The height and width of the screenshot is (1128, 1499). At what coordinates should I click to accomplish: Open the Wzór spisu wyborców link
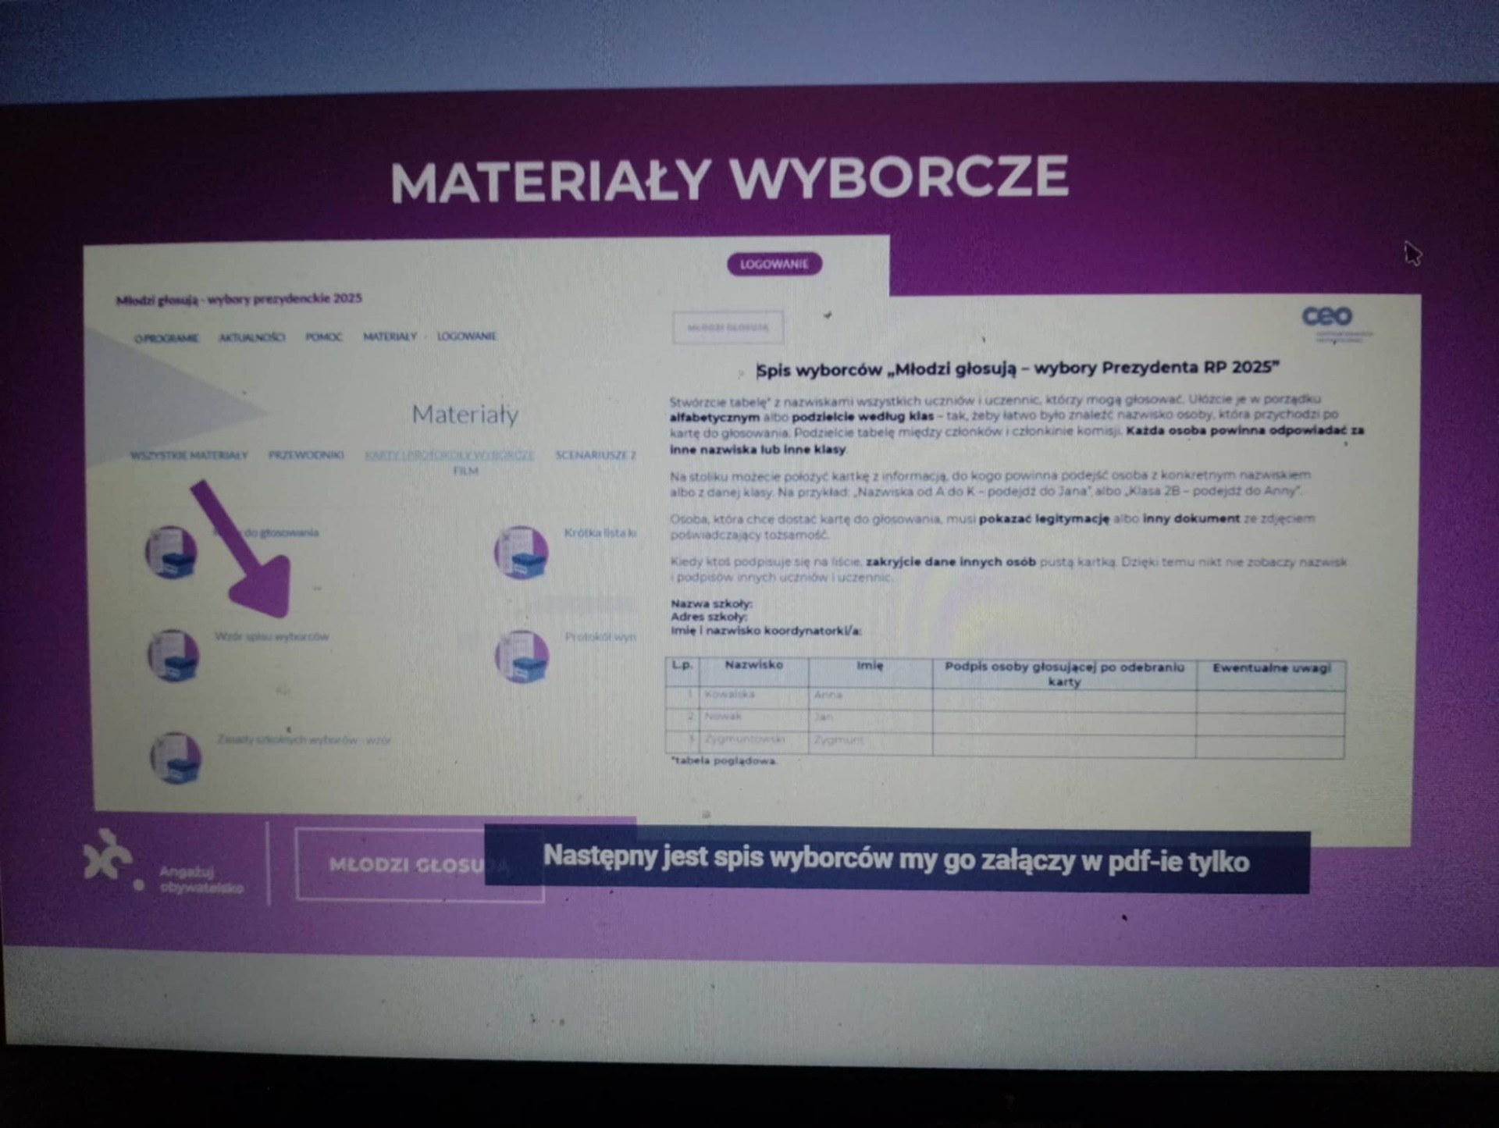(272, 636)
